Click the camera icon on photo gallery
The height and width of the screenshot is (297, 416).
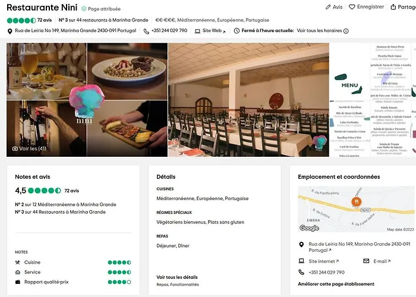coord(15,148)
